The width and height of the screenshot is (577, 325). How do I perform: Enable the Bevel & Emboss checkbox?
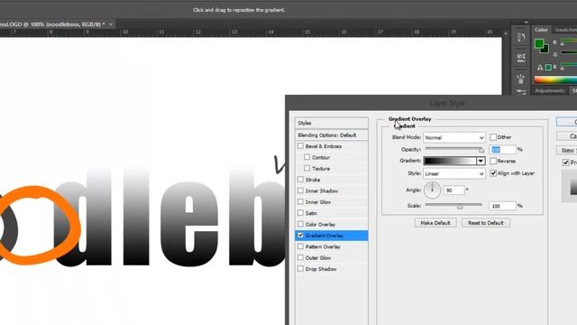pyautogui.click(x=300, y=146)
